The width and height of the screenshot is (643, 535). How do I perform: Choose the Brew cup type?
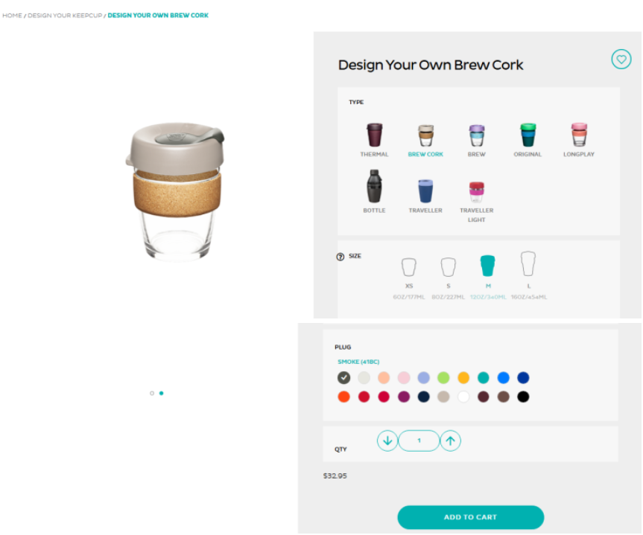click(x=477, y=140)
